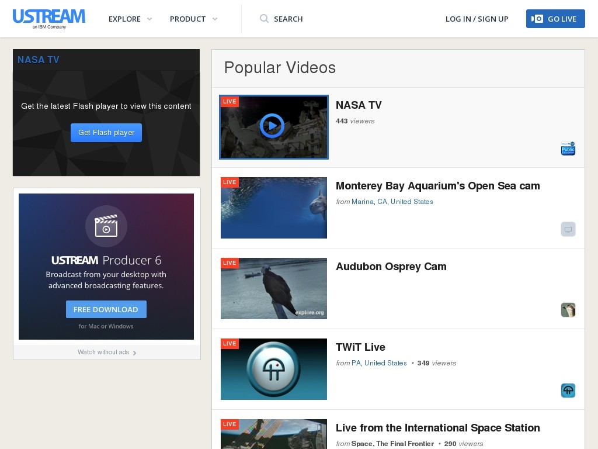The height and width of the screenshot is (449, 598).
Task: Click the Free Download button
Action: click(106, 309)
